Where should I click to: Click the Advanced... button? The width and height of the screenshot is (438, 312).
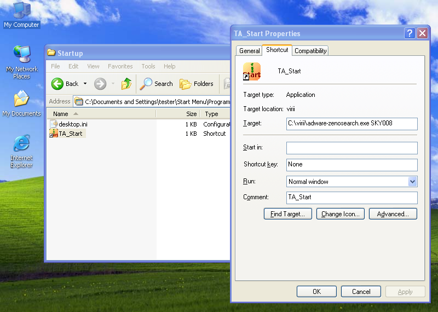(x=393, y=214)
